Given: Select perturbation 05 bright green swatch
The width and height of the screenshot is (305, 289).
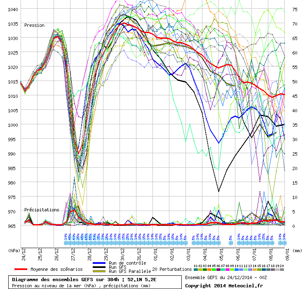Looking at the screenshot, I should [x=214, y=270].
